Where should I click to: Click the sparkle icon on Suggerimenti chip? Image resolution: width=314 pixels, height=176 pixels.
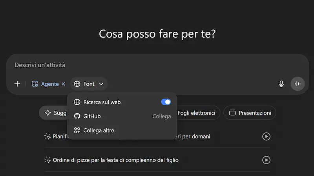click(48, 113)
